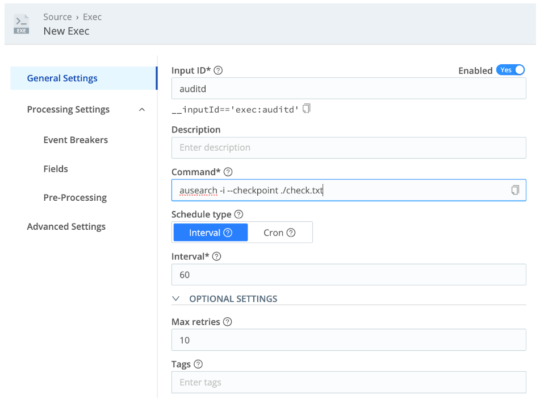This screenshot has width=540, height=398.
Task: Click the Command help icon
Action: [228, 172]
